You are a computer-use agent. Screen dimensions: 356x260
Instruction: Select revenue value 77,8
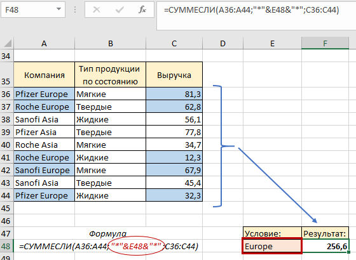click(174, 132)
